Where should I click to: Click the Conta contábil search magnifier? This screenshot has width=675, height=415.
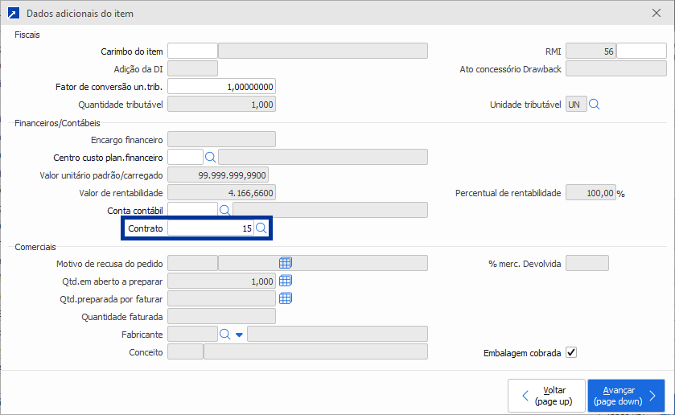[x=225, y=210]
